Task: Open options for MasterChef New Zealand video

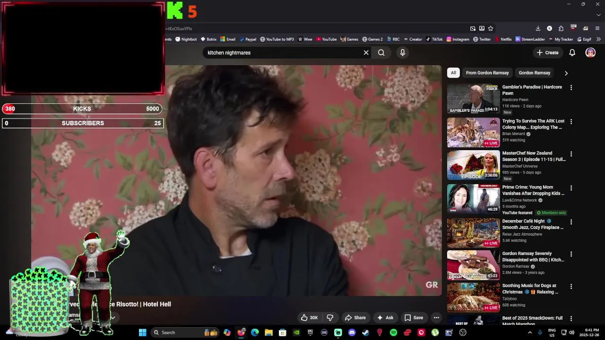Action: [571, 154]
